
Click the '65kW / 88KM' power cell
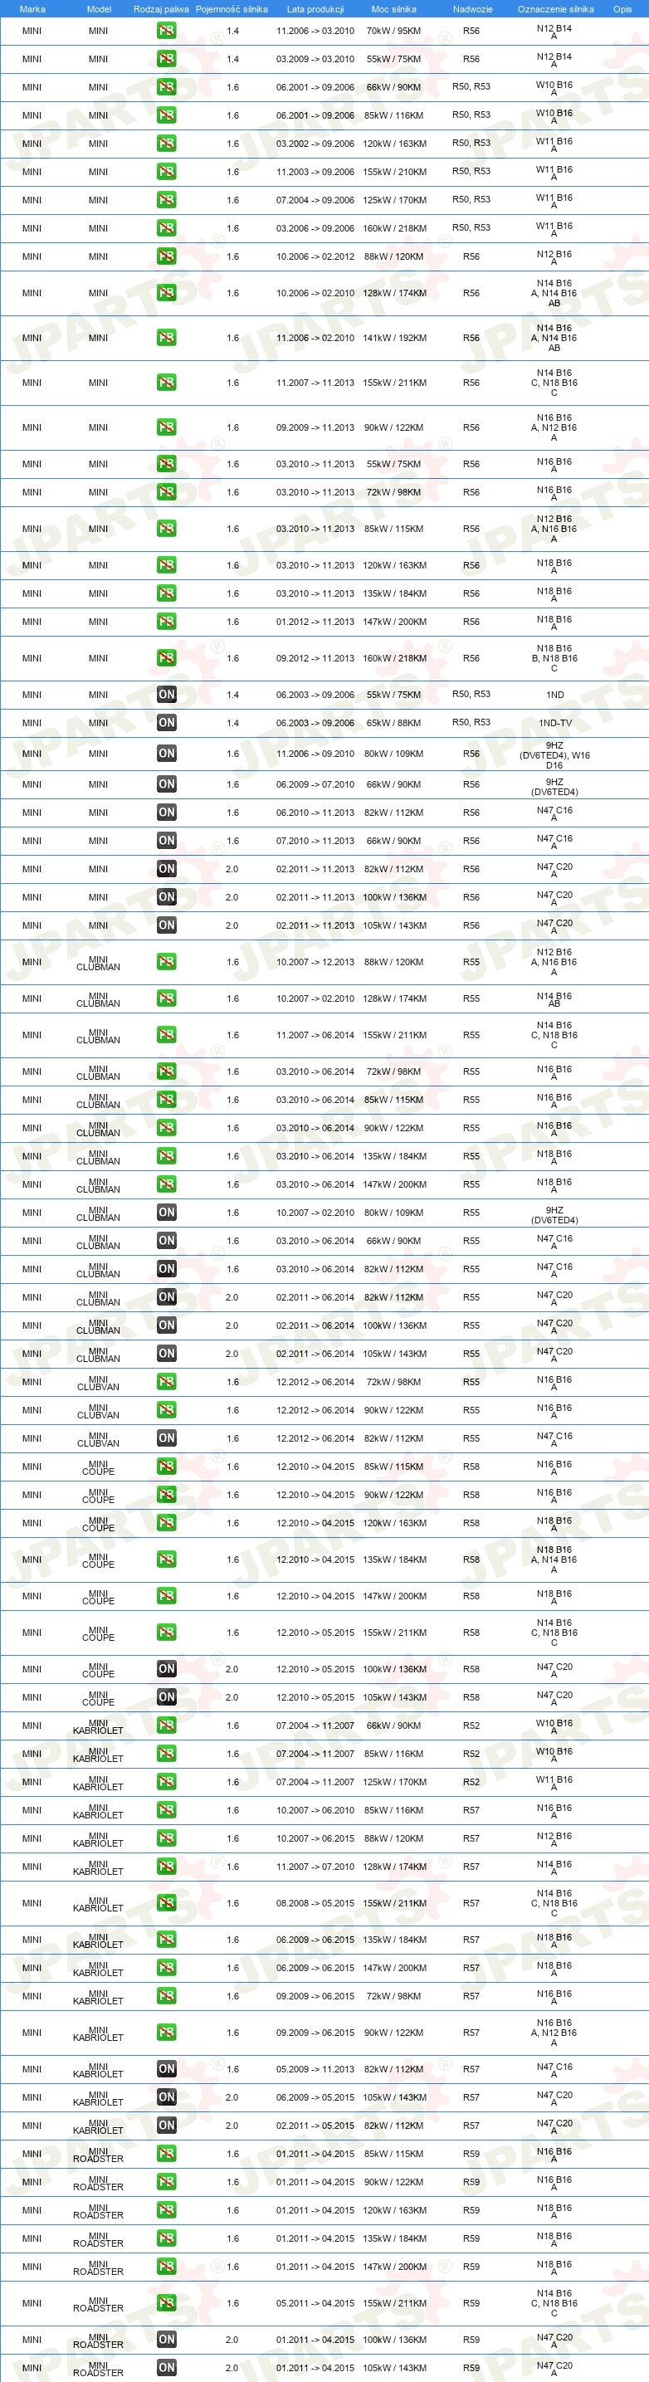tap(394, 723)
